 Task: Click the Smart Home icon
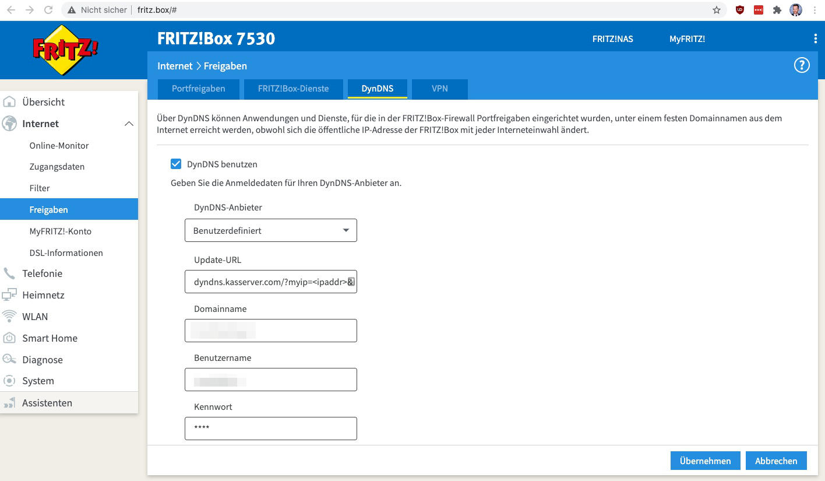tap(9, 338)
